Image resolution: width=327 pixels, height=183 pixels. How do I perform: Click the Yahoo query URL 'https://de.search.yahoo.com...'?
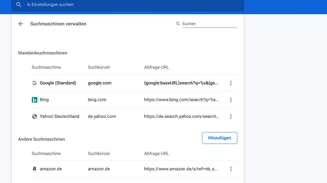click(x=182, y=116)
